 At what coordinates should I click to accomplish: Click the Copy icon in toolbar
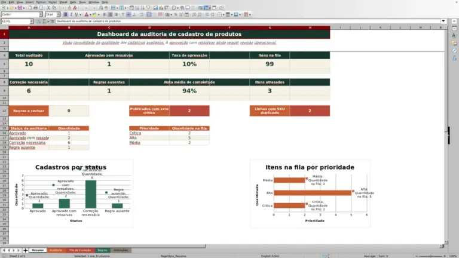point(54,8)
